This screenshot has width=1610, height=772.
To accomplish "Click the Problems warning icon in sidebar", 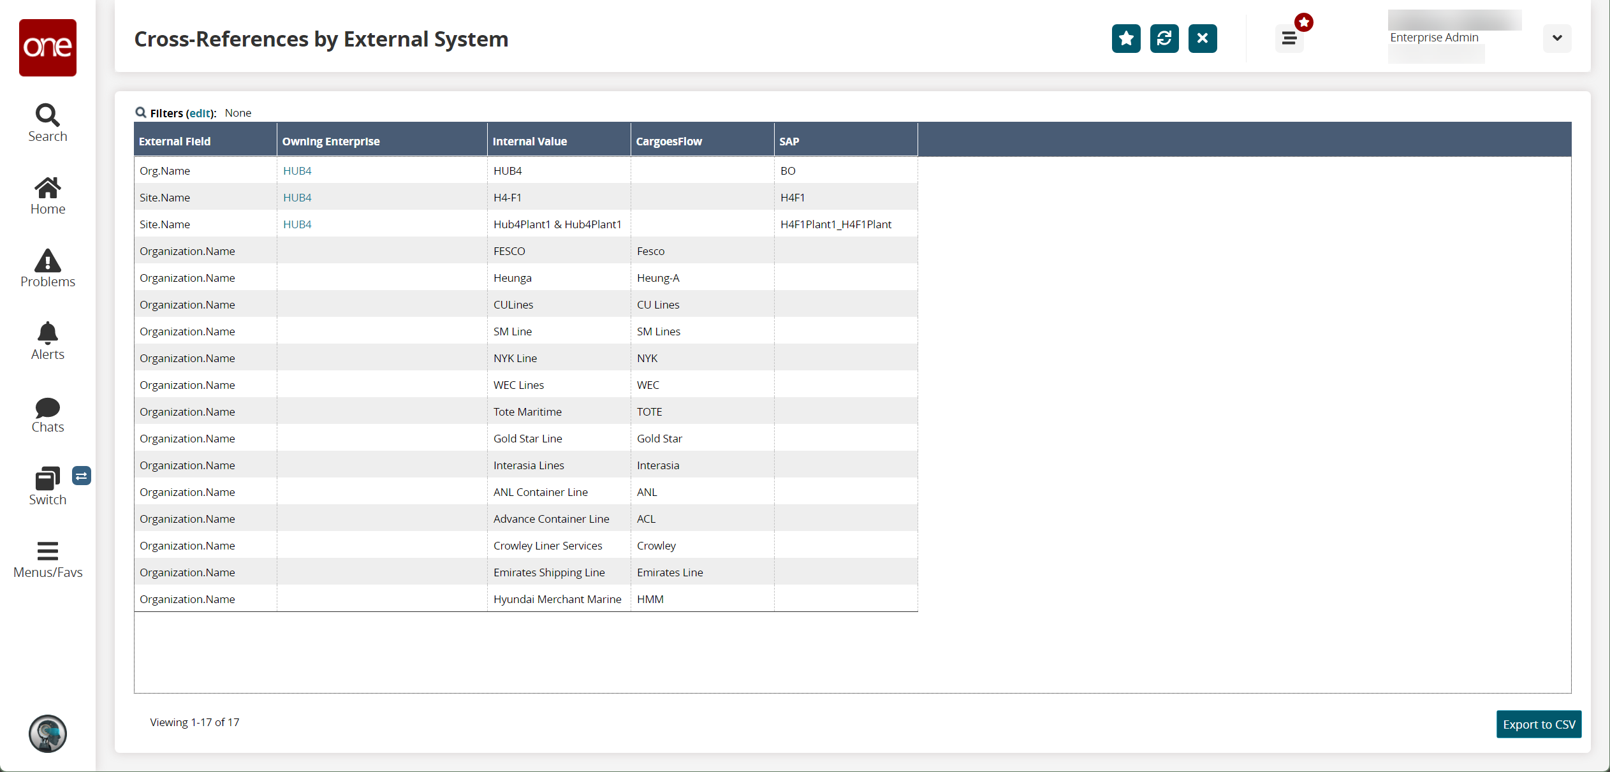I will click(47, 269).
